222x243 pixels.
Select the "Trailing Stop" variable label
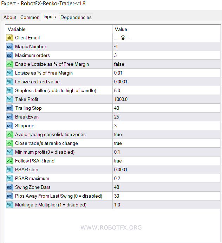pos(28,108)
